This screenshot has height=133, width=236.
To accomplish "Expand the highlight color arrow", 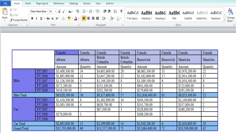I will pyautogui.click(x=72, y=18).
